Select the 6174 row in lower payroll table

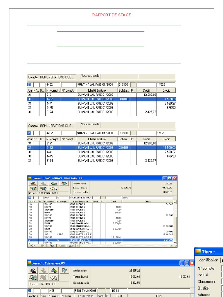[x=101, y=161]
